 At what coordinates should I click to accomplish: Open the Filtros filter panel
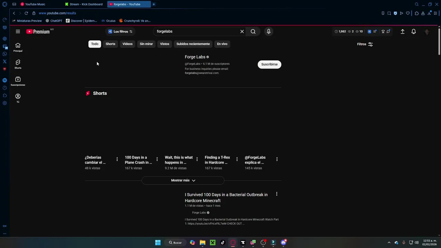coord(365,44)
